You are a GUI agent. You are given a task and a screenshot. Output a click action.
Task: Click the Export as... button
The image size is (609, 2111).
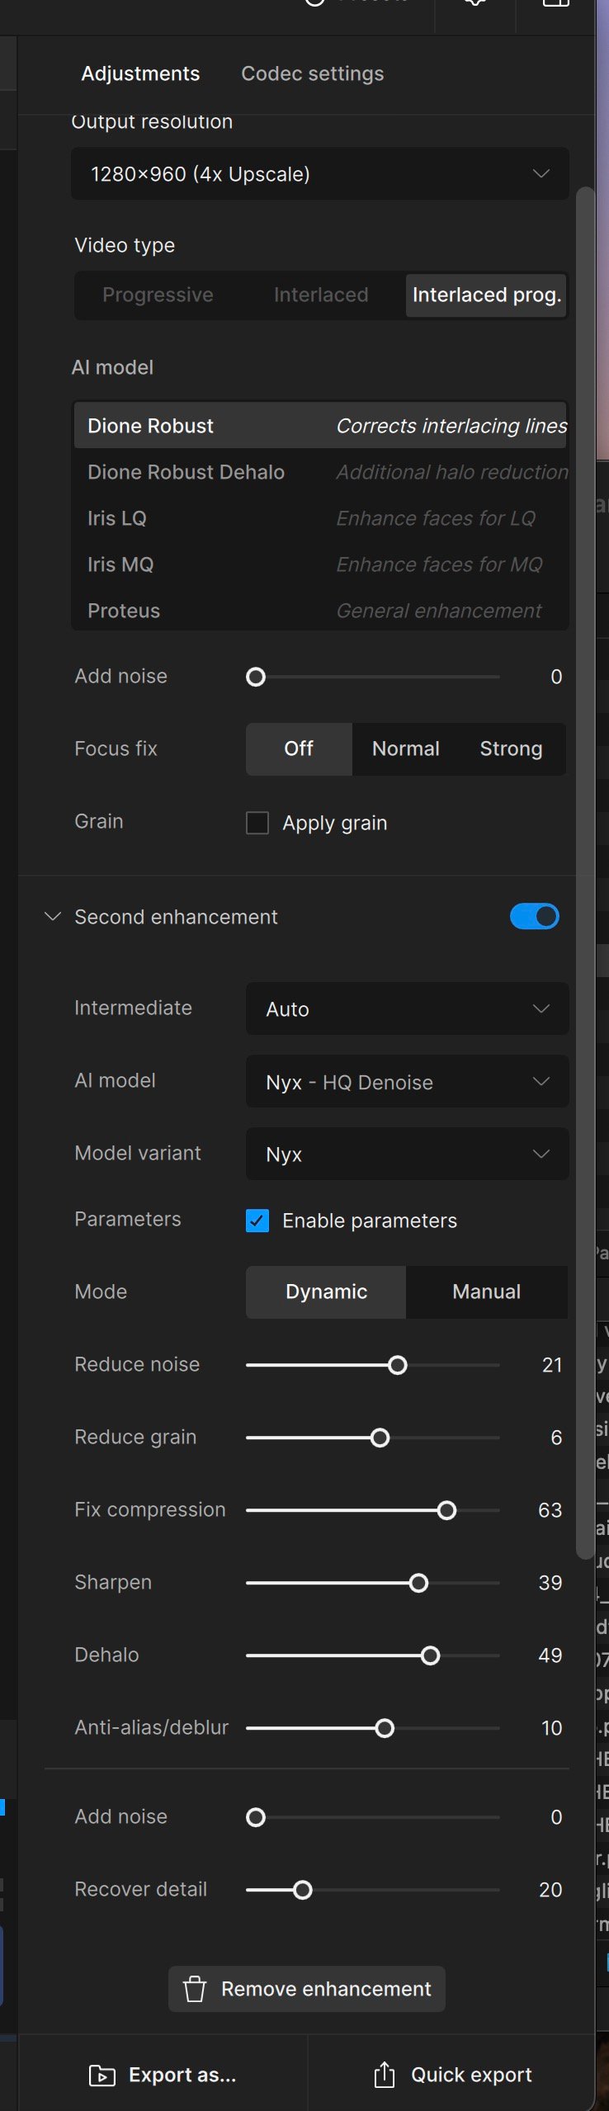pyautogui.click(x=163, y=2076)
